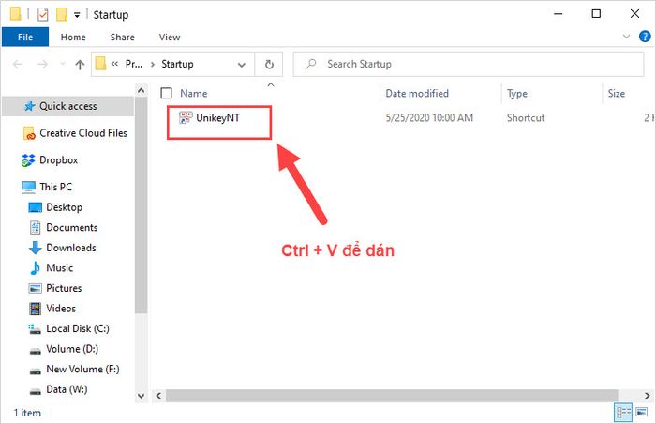Switch to the View ribbon tab
This screenshot has height=424, width=656.
click(x=170, y=37)
